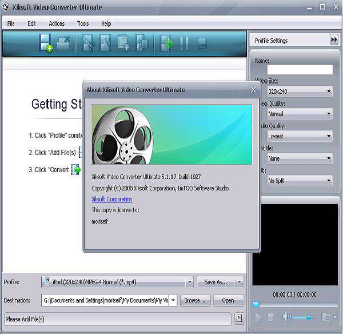
Task: Open the Tools menu
Action: 83,23
